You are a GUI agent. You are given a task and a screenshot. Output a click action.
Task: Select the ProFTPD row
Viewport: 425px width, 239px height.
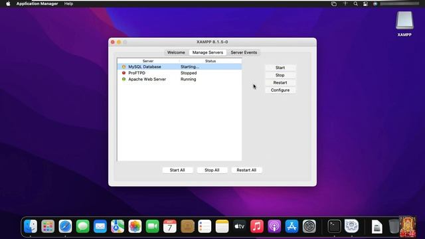pyautogui.click(x=179, y=73)
